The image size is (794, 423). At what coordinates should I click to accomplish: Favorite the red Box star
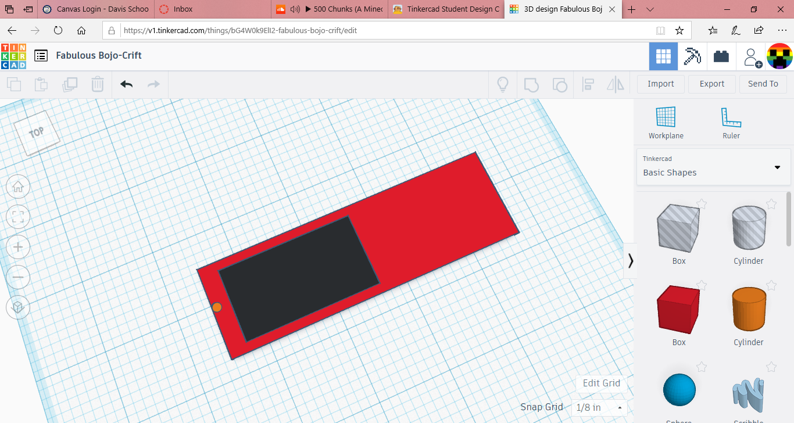coord(702,285)
